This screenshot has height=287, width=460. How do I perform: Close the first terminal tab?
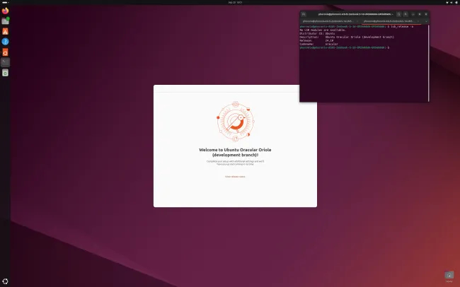[357, 21]
